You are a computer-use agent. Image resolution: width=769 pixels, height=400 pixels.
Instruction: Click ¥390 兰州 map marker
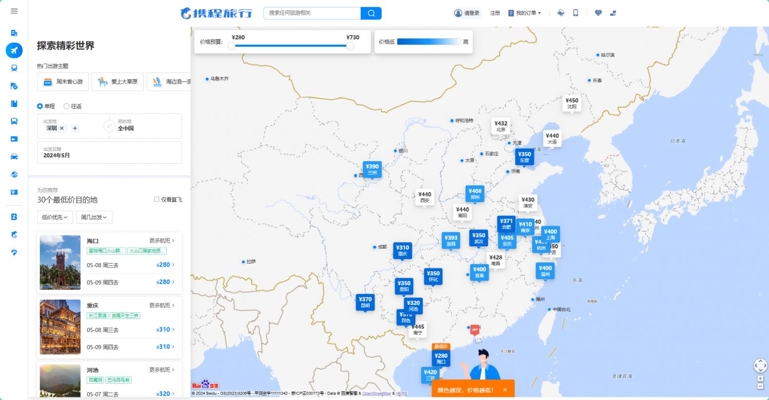tap(372, 169)
